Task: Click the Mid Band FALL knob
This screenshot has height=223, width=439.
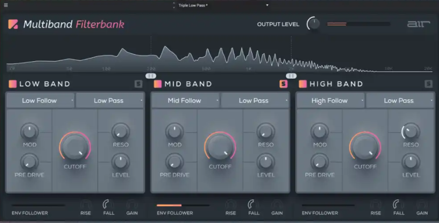Action: [x=253, y=205]
